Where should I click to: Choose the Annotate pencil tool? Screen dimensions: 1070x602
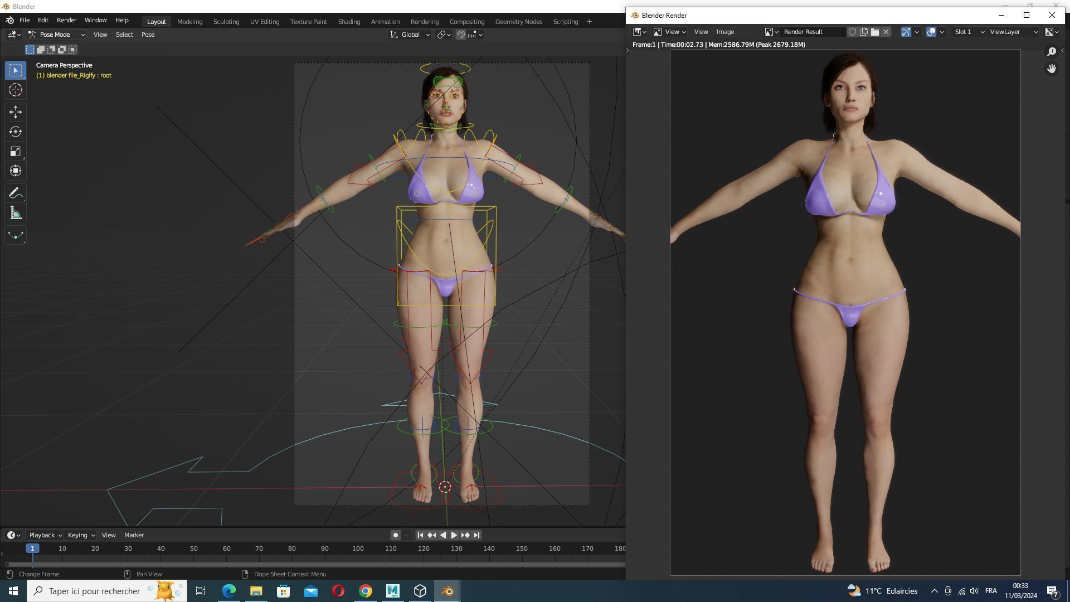pyautogui.click(x=16, y=193)
